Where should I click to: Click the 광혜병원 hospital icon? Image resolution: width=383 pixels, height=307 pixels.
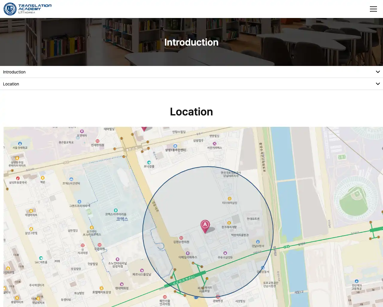click(x=218, y=297)
